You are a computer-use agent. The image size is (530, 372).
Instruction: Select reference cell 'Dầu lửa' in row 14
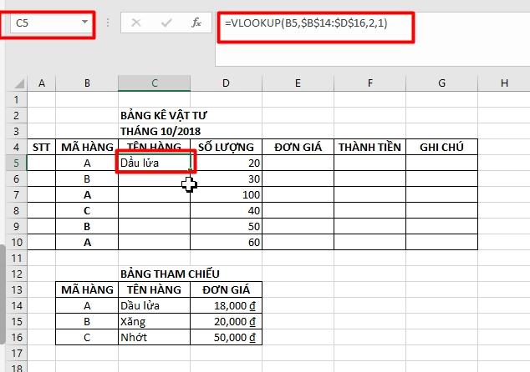pos(154,306)
